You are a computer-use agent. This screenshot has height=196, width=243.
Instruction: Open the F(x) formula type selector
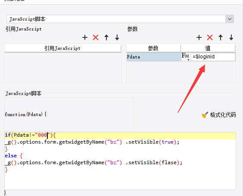coord(186,57)
